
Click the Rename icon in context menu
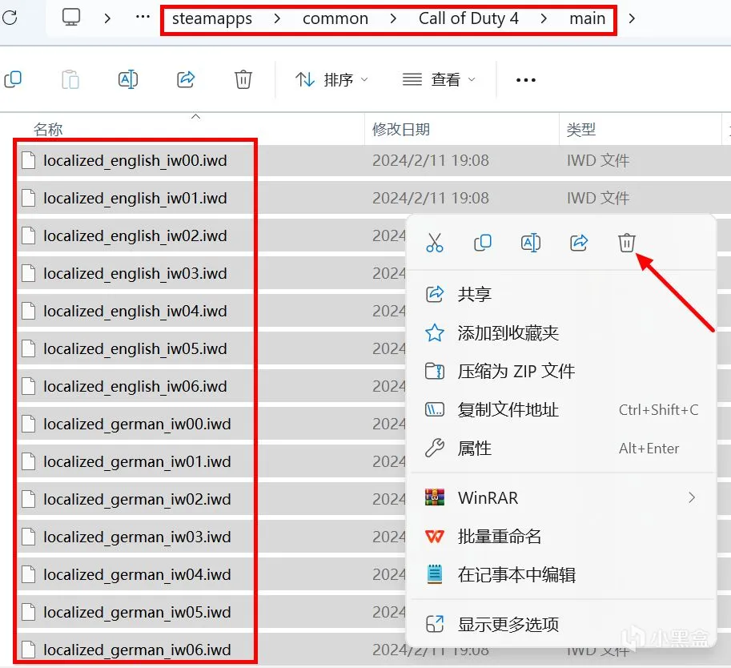tap(531, 243)
